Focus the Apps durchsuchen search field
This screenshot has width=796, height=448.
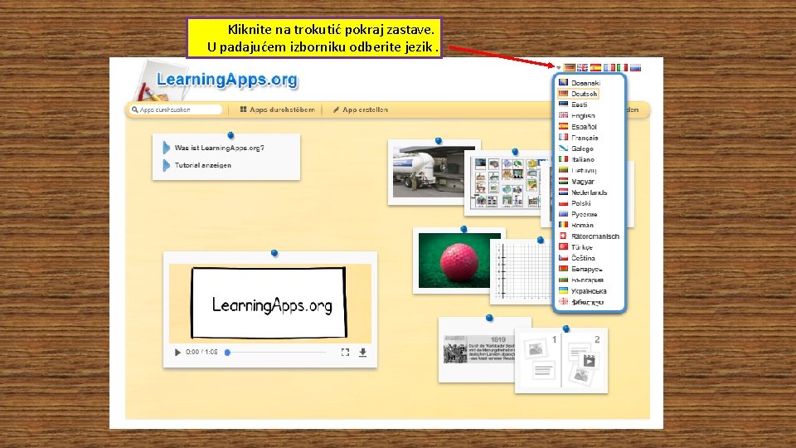177,110
